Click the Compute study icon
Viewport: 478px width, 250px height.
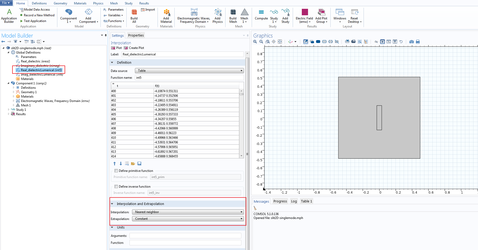tap(261, 14)
